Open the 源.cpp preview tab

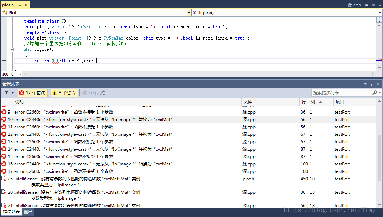(354, 5)
